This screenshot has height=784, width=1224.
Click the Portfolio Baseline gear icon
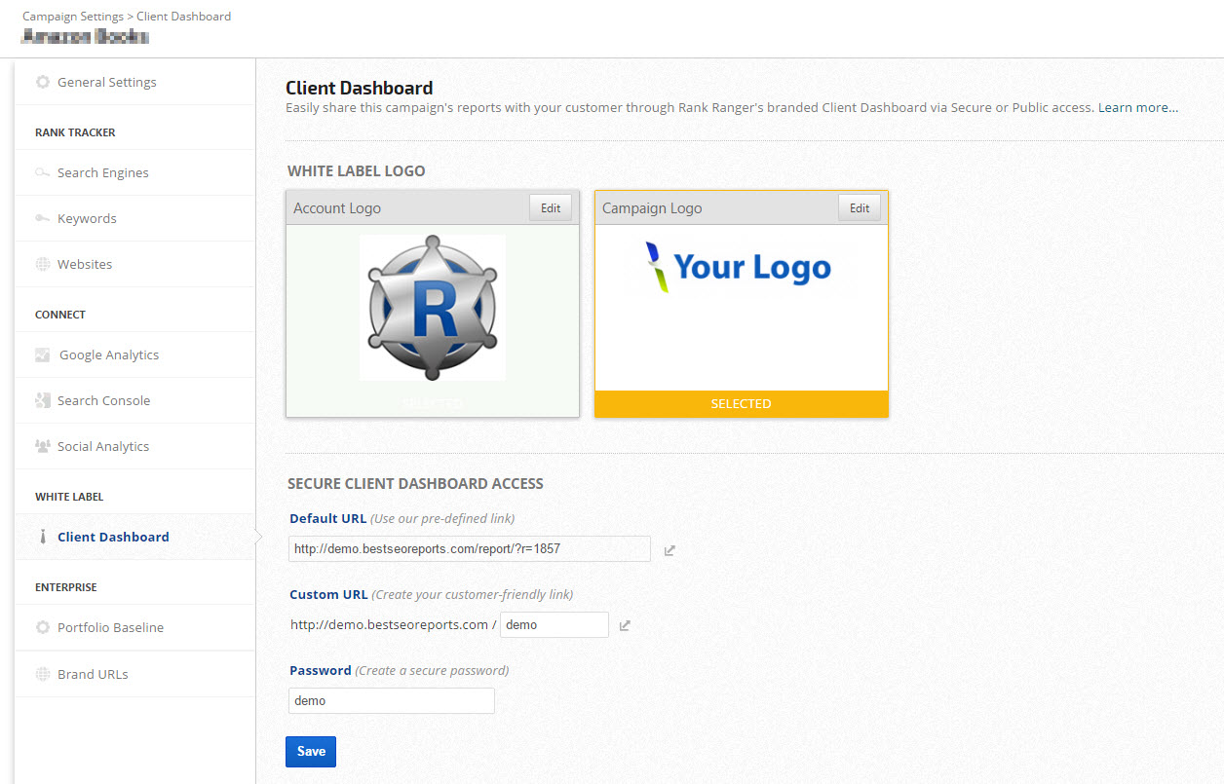(43, 628)
